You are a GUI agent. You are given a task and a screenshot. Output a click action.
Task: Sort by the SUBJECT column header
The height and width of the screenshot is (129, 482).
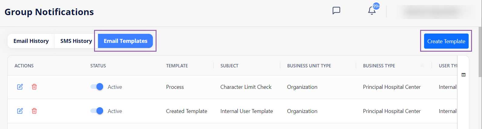point(229,66)
